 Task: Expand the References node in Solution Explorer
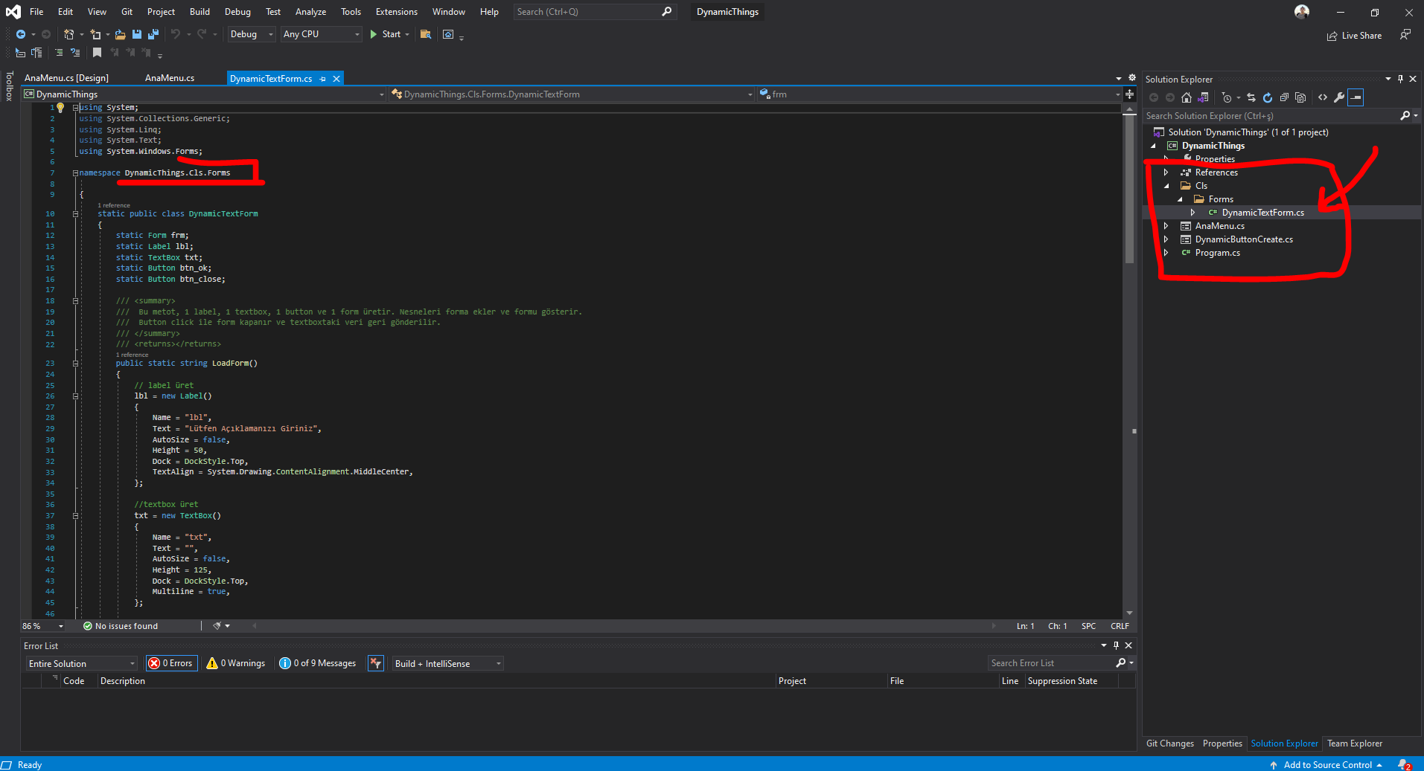[x=1166, y=172]
